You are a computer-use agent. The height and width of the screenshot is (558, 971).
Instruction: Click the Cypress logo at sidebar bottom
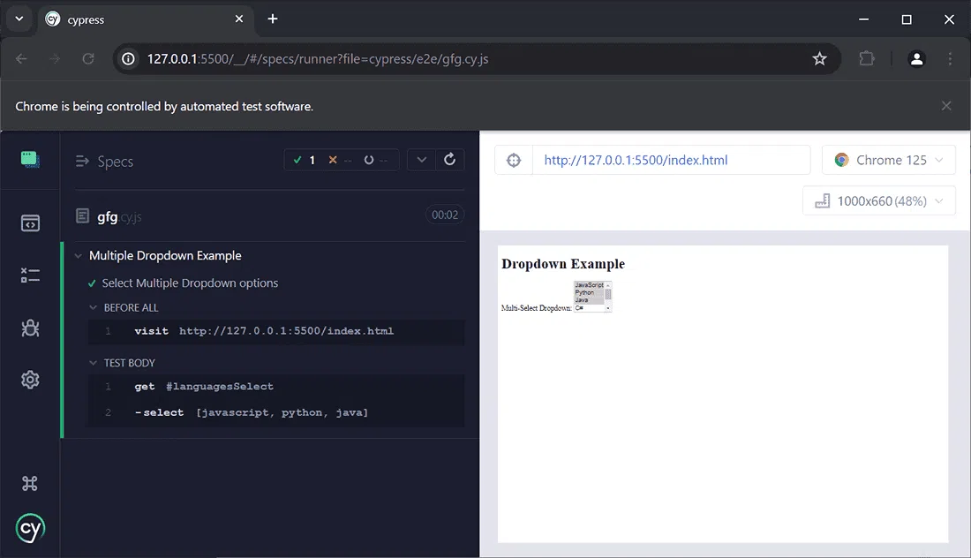(x=30, y=528)
